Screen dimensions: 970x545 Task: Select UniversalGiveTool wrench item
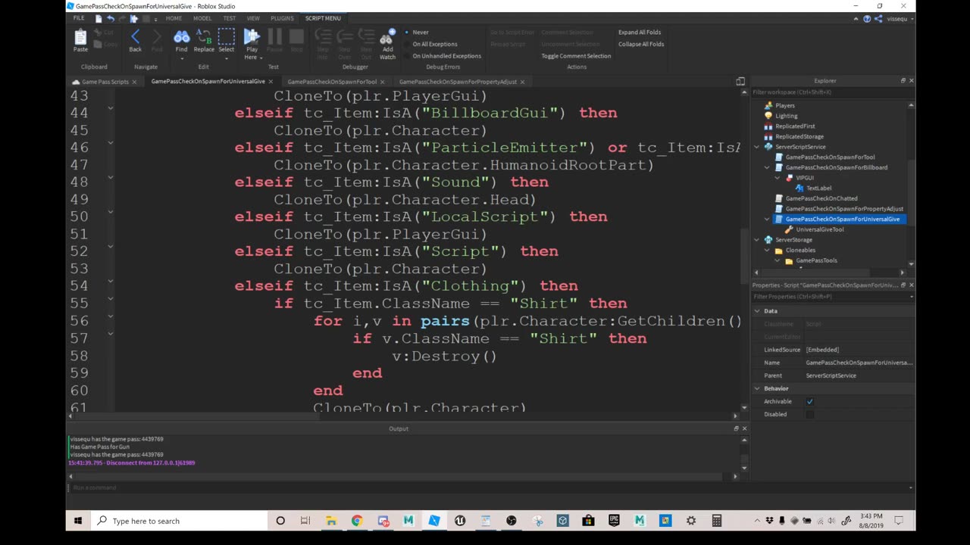819,229
